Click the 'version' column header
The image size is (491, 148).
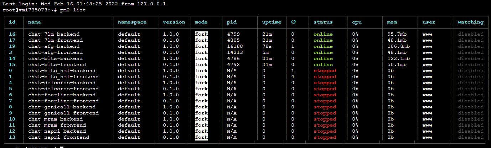click(x=174, y=22)
